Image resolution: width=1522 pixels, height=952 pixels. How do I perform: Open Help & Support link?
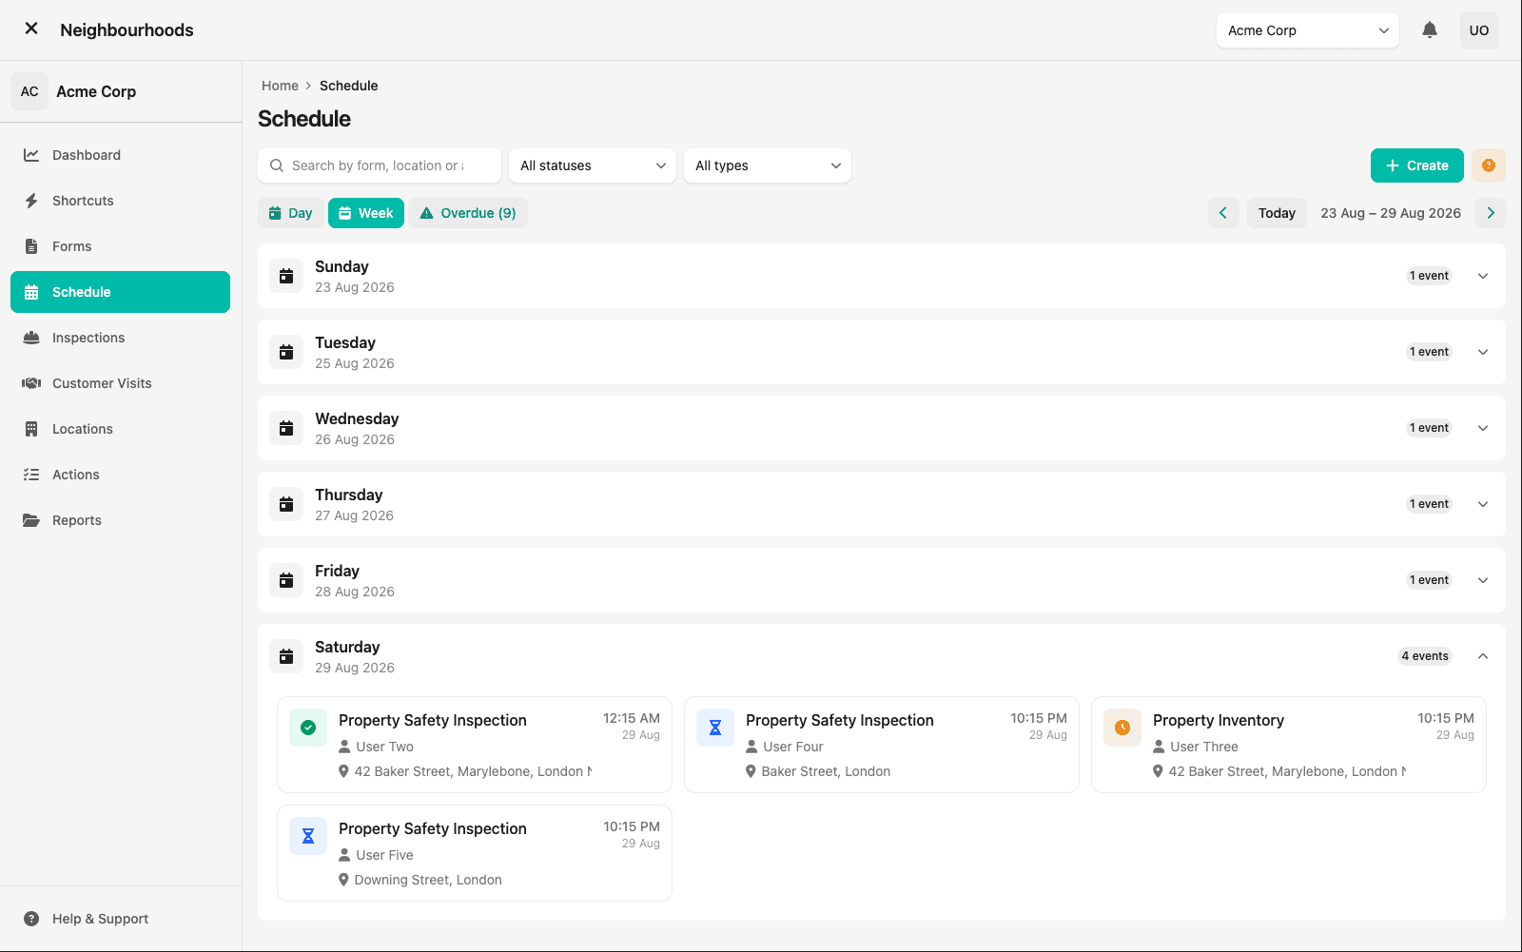click(x=120, y=919)
